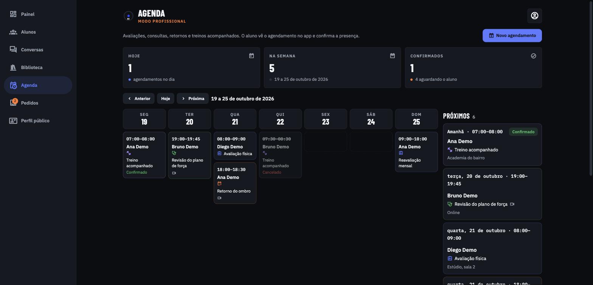Open Wednesday 18:00–18:30 Ana Demo appointment
Screen dimensions: 593x285
pos(235,183)
